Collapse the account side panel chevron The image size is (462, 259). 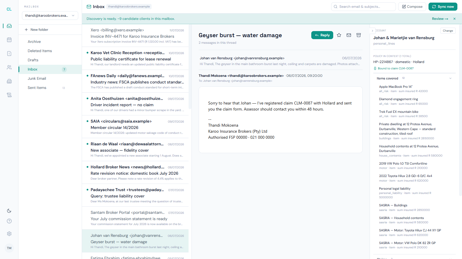372,31
